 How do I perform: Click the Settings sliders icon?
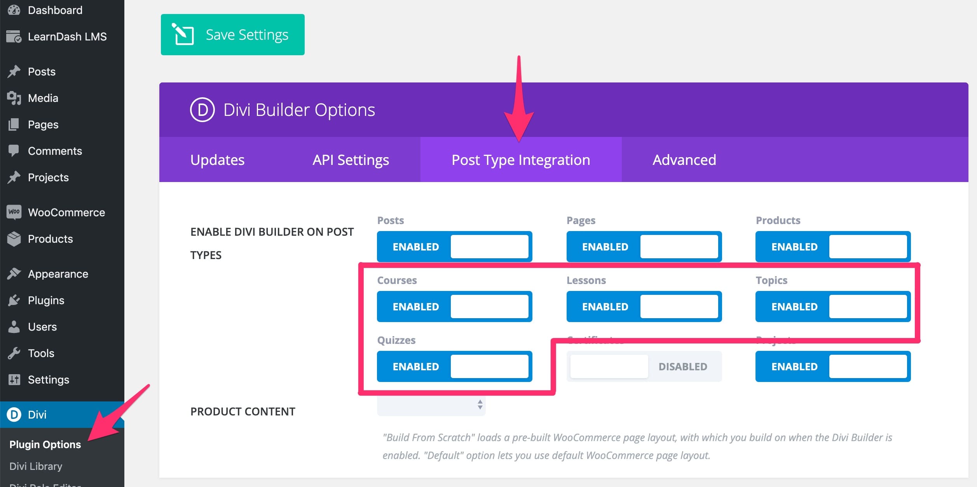tap(14, 380)
